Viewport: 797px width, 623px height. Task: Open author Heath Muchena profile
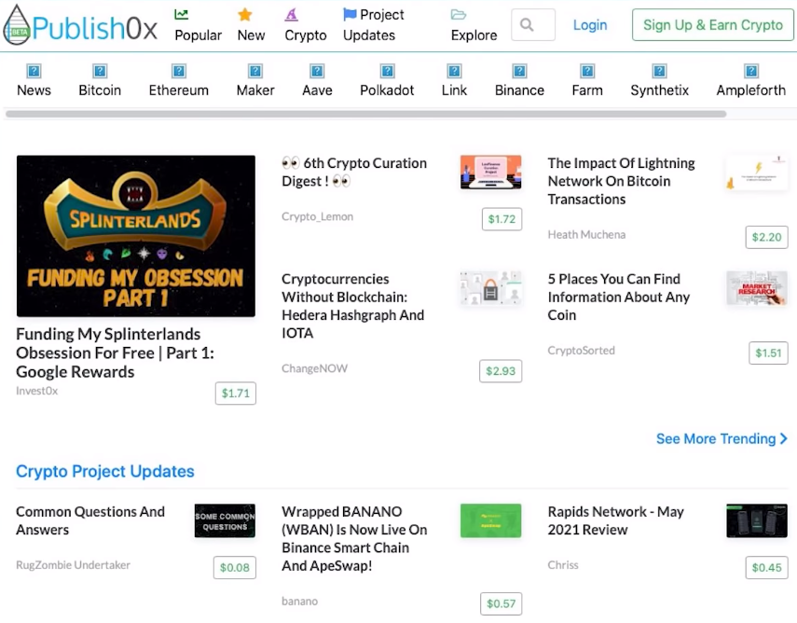[586, 234]
